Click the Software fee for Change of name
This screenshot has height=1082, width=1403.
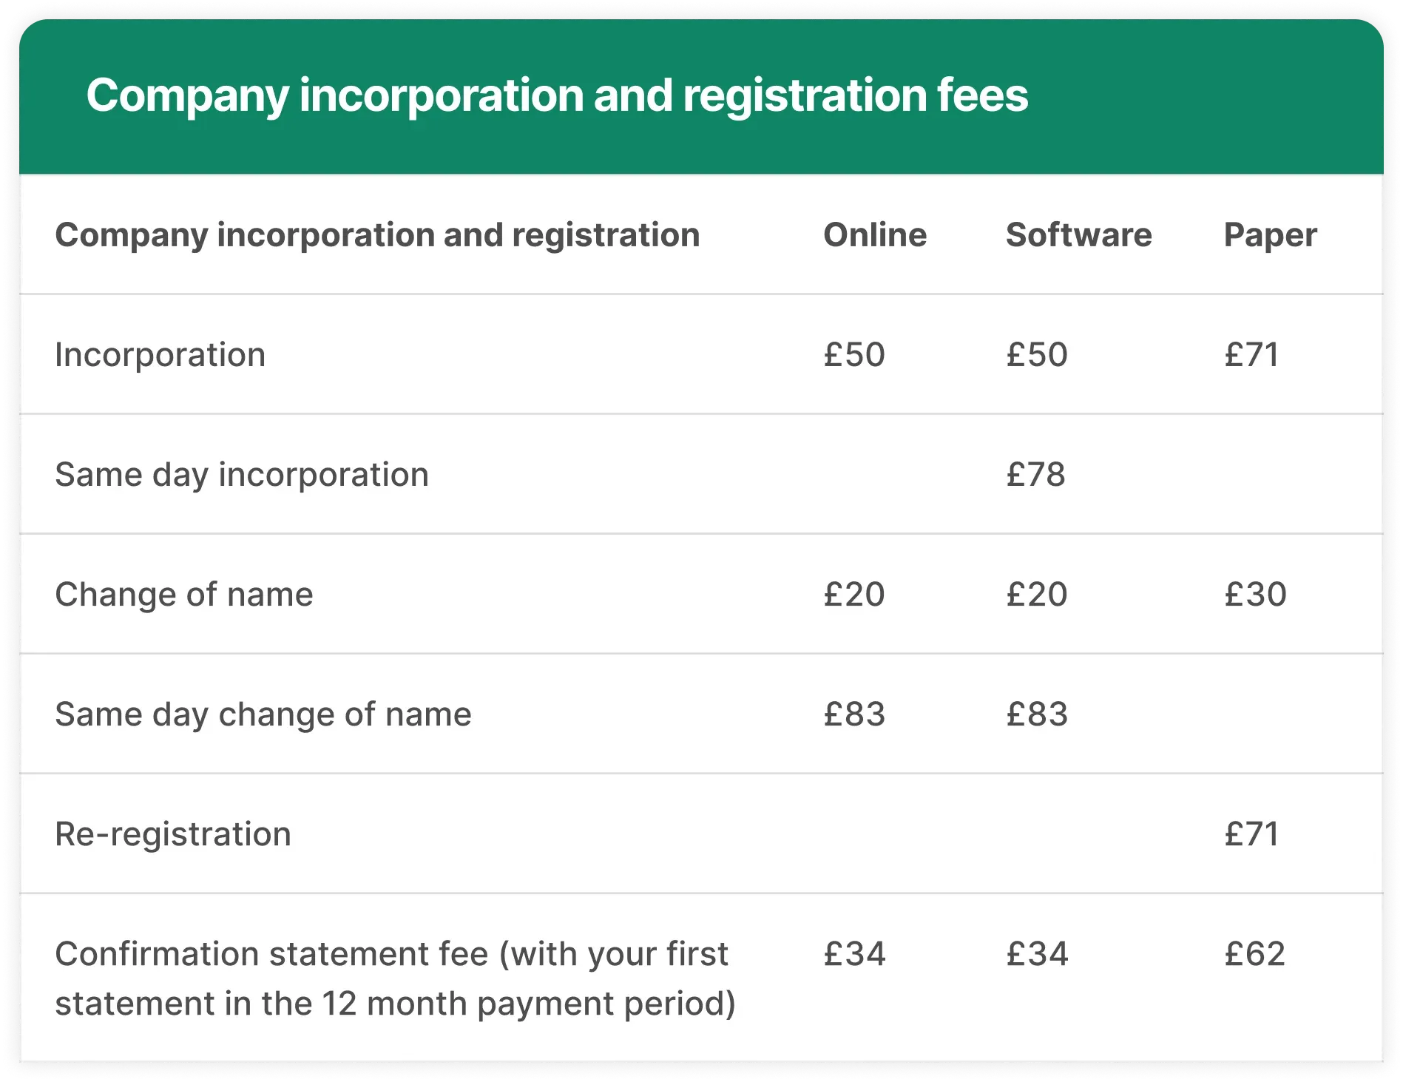(1036, 595)
